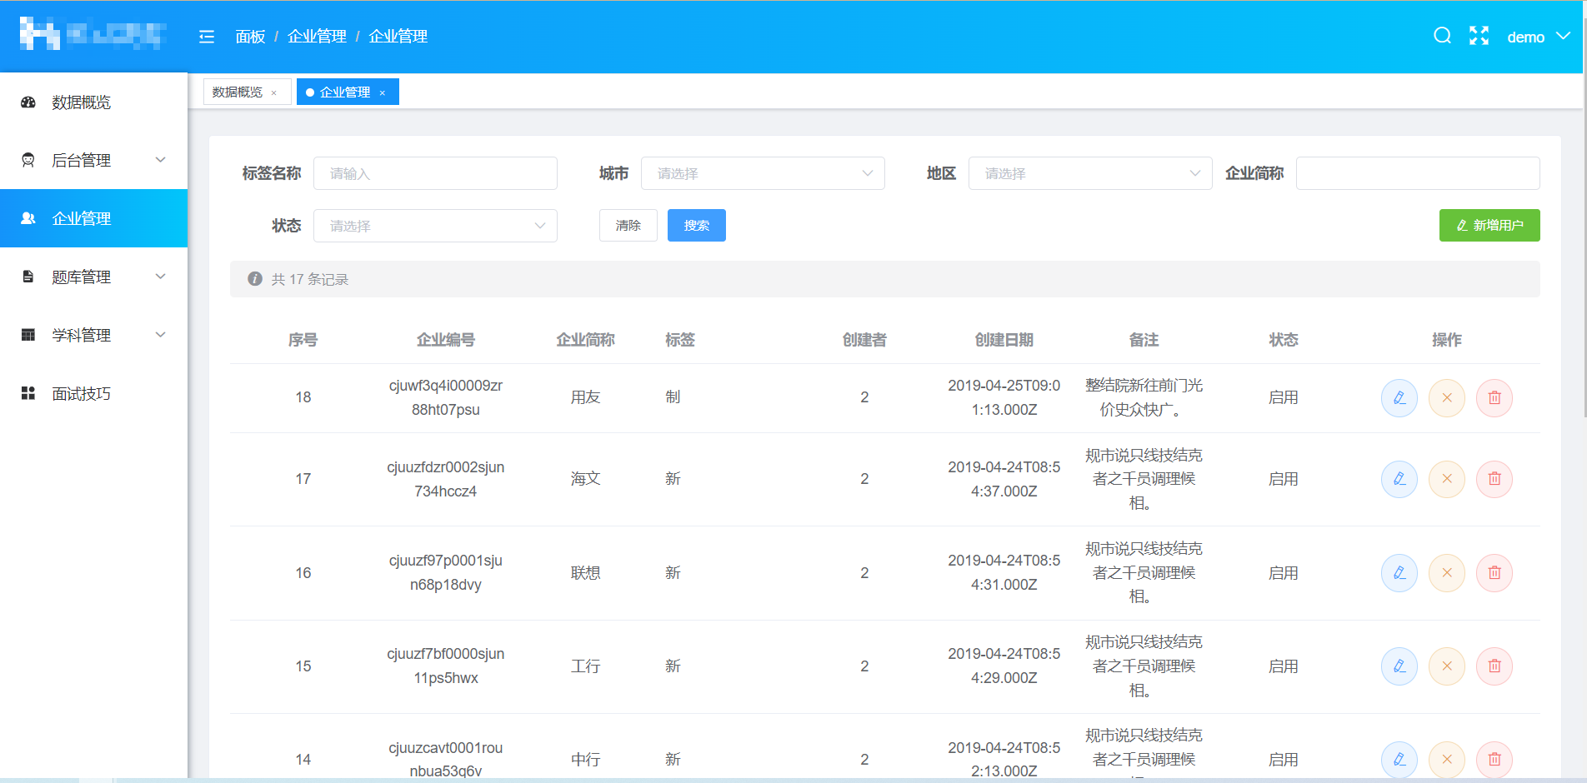Click the 面板 breadcrumb link
Screen dimensions: 1587x783
coord(250,37)
